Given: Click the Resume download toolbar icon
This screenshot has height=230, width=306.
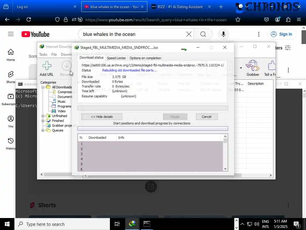Looking at the screenshot, I should pyautogui.click(x=66, y=69).
